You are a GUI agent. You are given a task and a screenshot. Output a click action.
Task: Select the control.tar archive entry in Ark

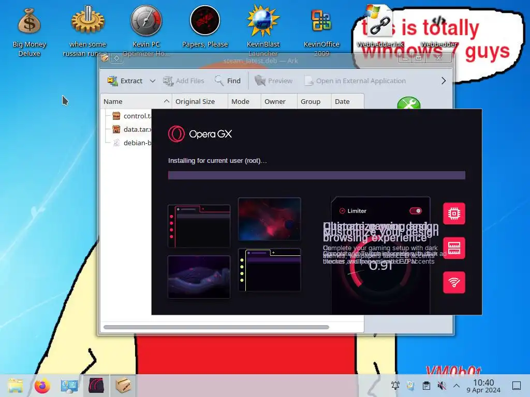click(x=132, y=116)
